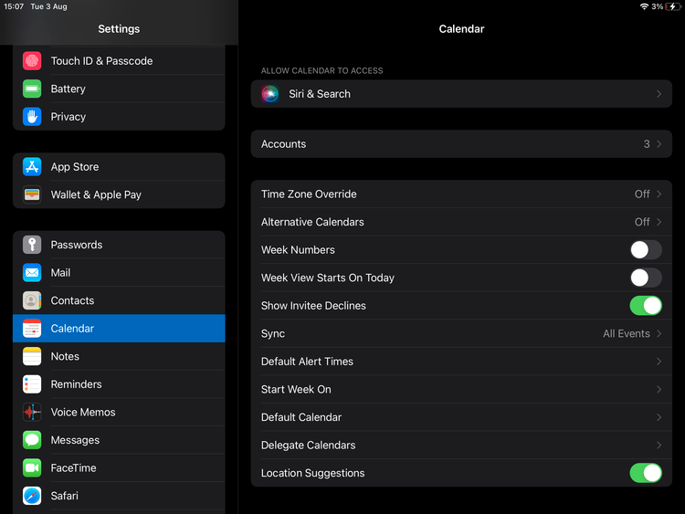The width and height of the screenshot is (685, 514).
Task: Open Default Calendar chevron
Action: tap(659, 417)
